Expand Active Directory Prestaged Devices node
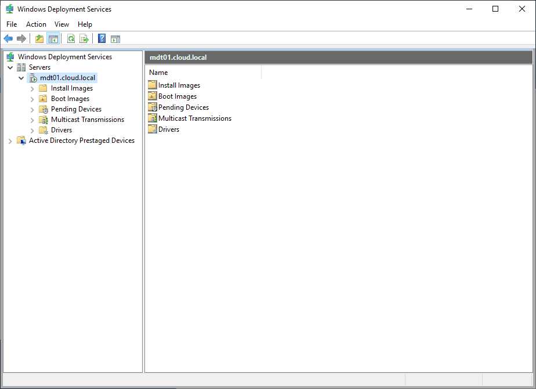Viewport: 536px width, 389px height. click(x=10, y=141)
